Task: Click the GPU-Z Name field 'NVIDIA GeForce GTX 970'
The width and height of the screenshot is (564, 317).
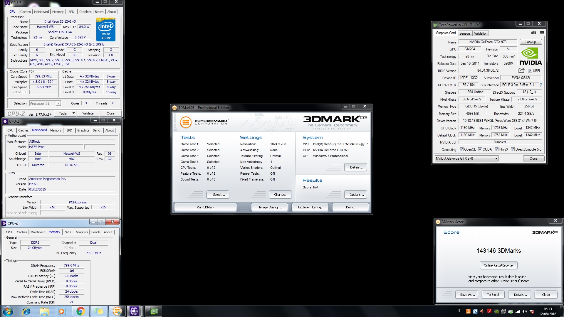Action: click(x=488, y=42)
